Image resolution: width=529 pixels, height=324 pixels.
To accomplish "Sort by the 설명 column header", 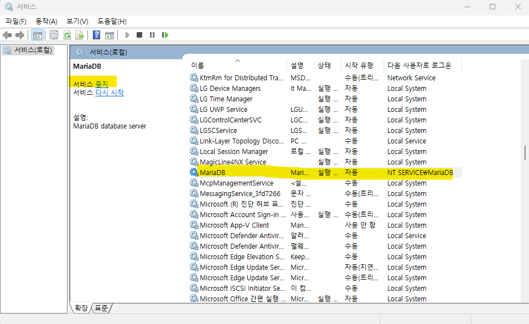I will 300,65.
